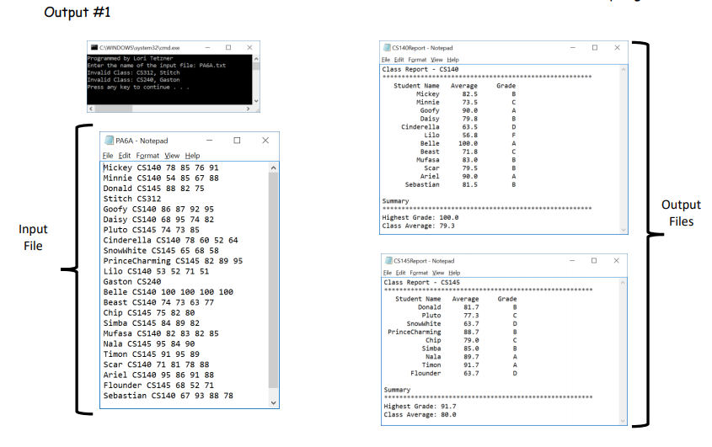Screen dimensions: 712x447
Task: Open Edit menu in CS140Report Notepad
Action: tap(399, 60)
